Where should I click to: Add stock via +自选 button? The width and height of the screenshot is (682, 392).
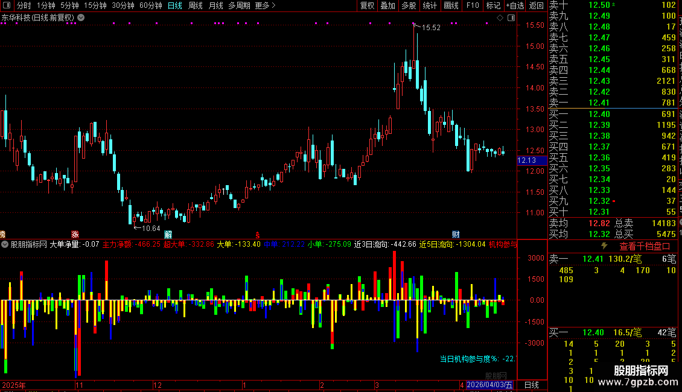click(x=515, y=5)
